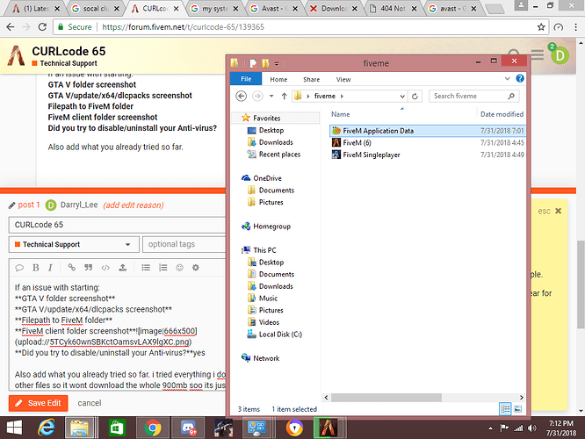Insert a bulleted list in editor
The width and height of the screenshot is (585, 439).
(x=144, y=268)
